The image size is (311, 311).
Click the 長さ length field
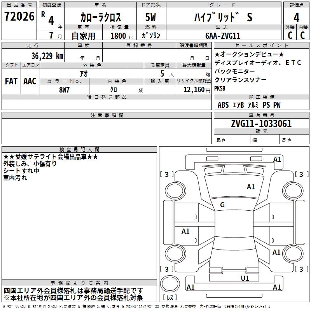pos(232,140)
